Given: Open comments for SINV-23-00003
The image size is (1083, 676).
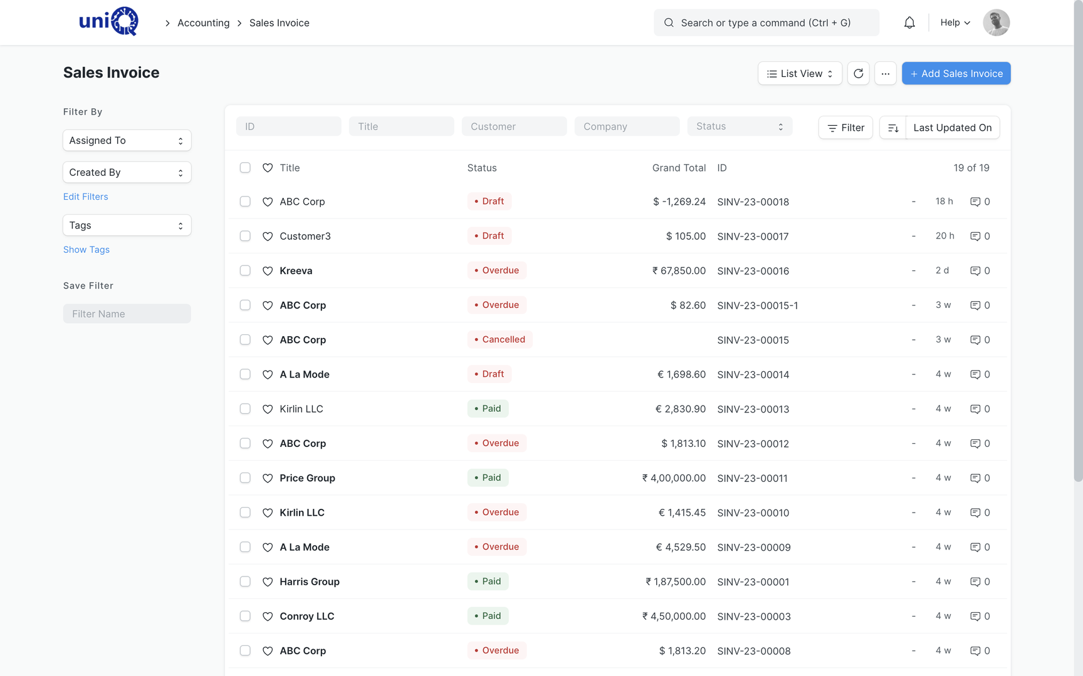Looking at the screenshot, I should tap(980, 616).
